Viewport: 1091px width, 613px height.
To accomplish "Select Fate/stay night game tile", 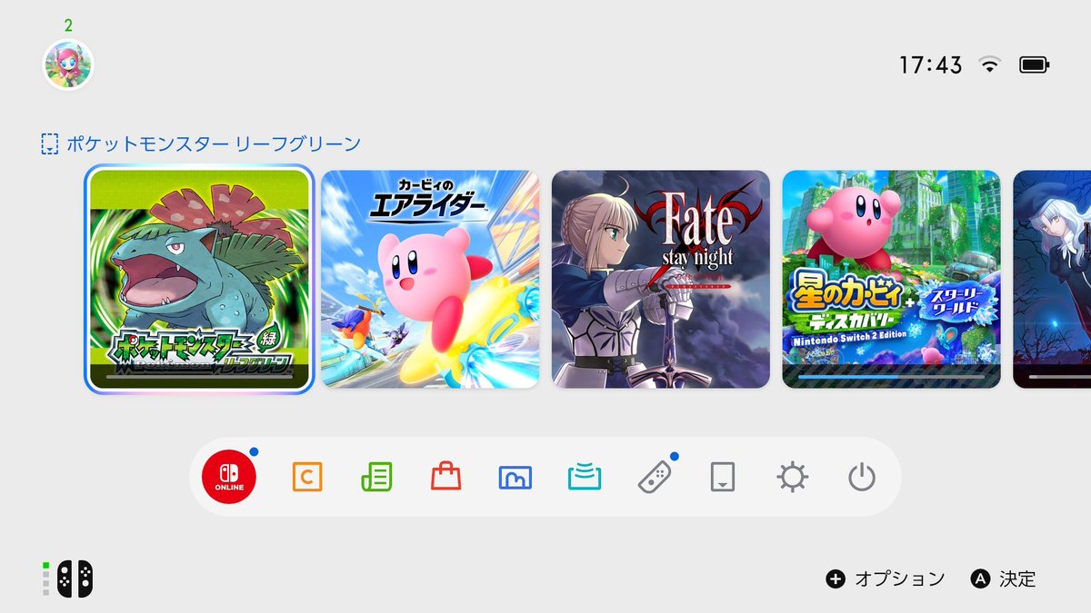I will click(661, 279).
